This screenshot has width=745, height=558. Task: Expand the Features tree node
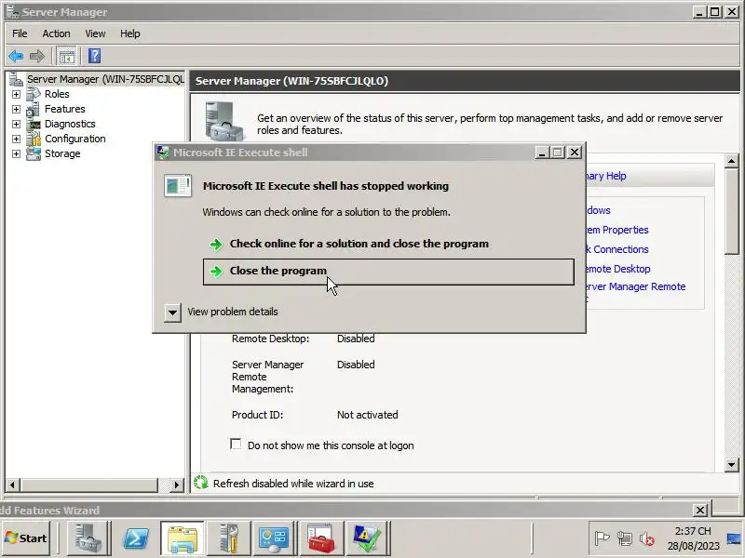pyautogui.click(x=16, y=109)
